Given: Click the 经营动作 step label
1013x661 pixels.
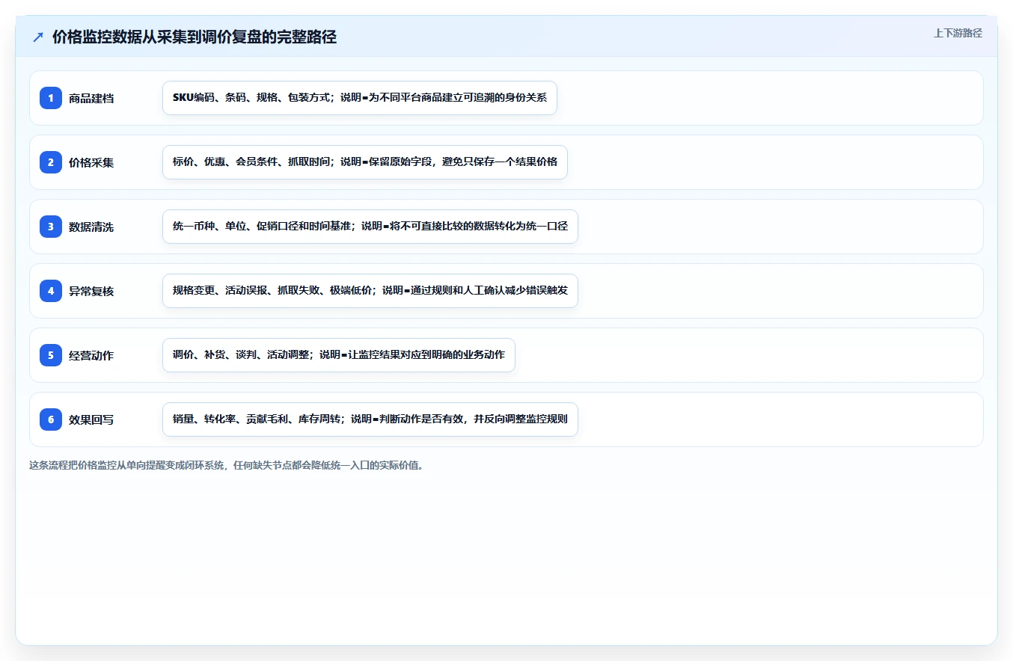Looking at the screenshot, I should tap(91, 355).
